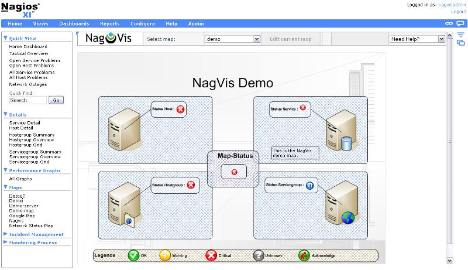468x270 pixels.
Task: Open the Select map dropdown showing demo
Action: pos(232,39)
